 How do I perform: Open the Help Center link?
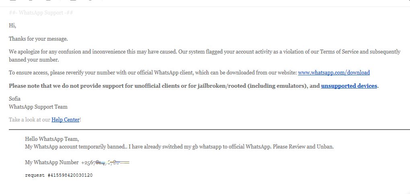(65, 120)
